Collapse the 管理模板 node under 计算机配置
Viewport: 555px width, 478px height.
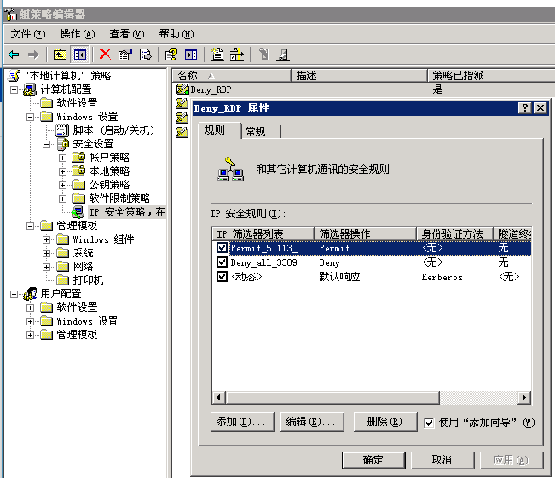point(31,226)
